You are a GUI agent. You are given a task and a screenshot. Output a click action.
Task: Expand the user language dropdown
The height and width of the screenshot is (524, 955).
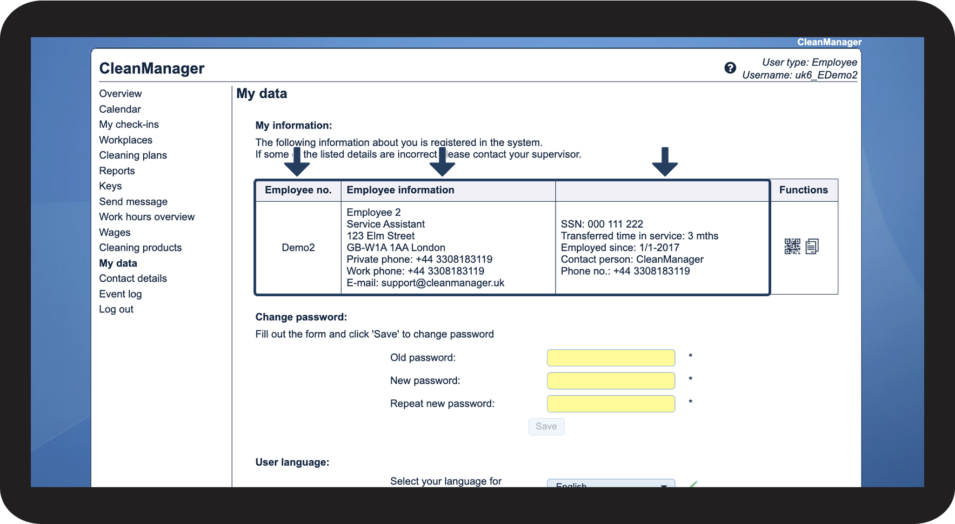pos(611,483)
